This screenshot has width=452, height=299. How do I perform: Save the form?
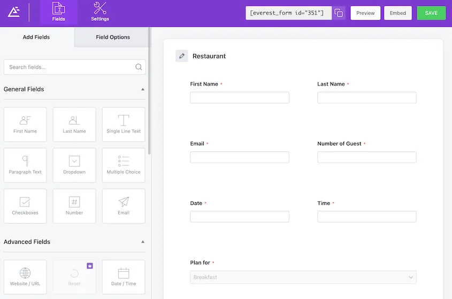click(x=431, y=13)
